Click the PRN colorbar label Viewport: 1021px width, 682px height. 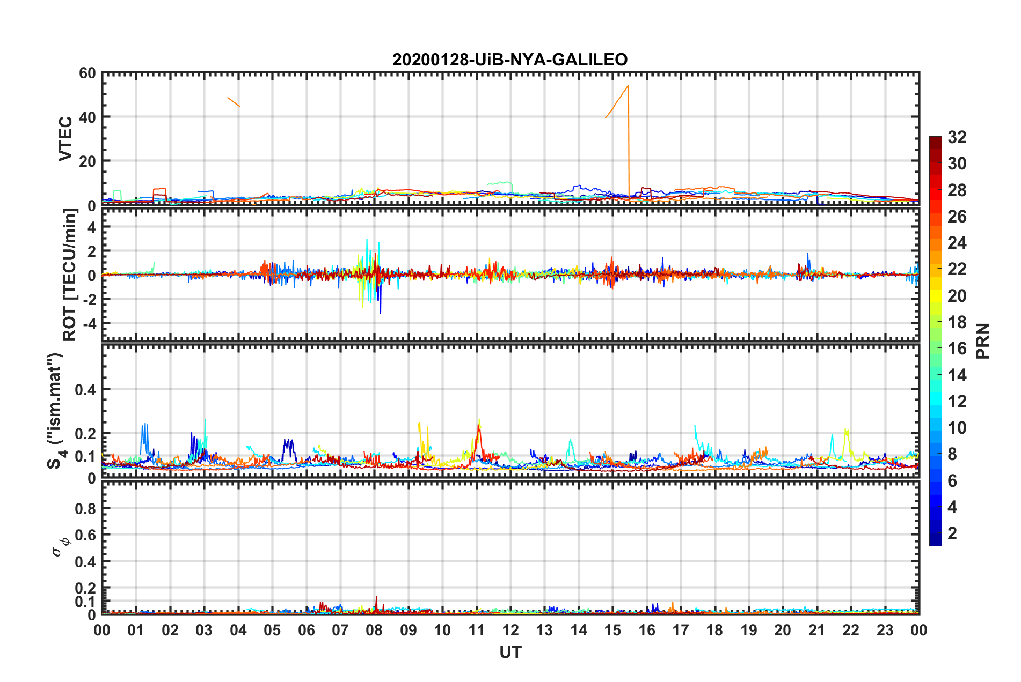pyautogui.click(x=983, y=341)
